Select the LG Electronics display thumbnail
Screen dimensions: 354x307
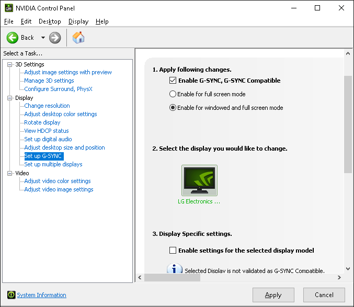199,180
